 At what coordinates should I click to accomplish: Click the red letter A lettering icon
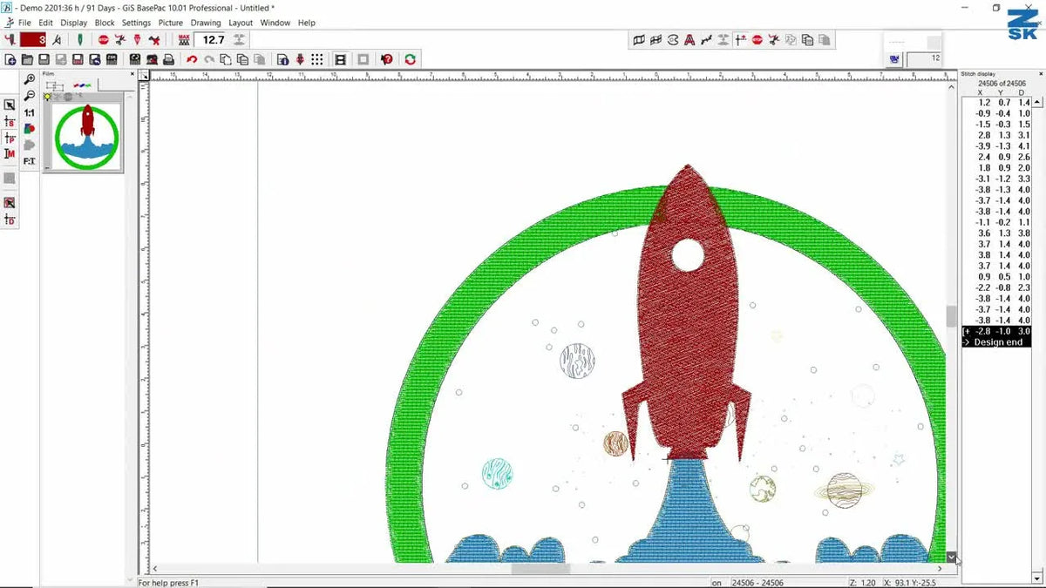pos(689,39)
